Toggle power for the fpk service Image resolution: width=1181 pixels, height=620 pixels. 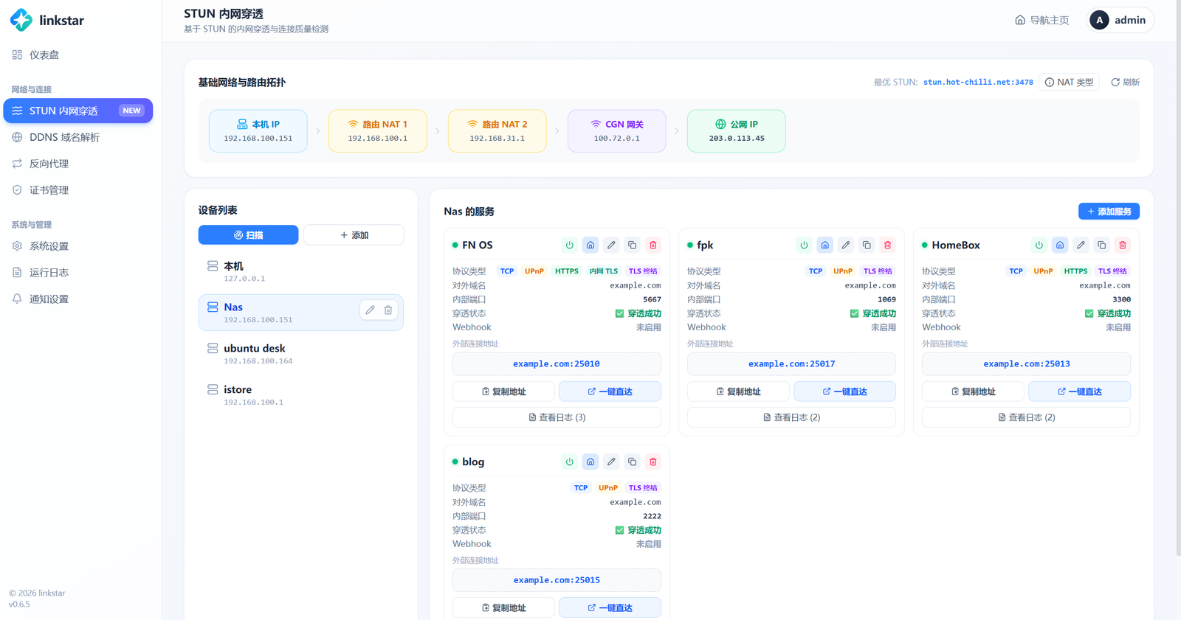(x=805, y=245)
